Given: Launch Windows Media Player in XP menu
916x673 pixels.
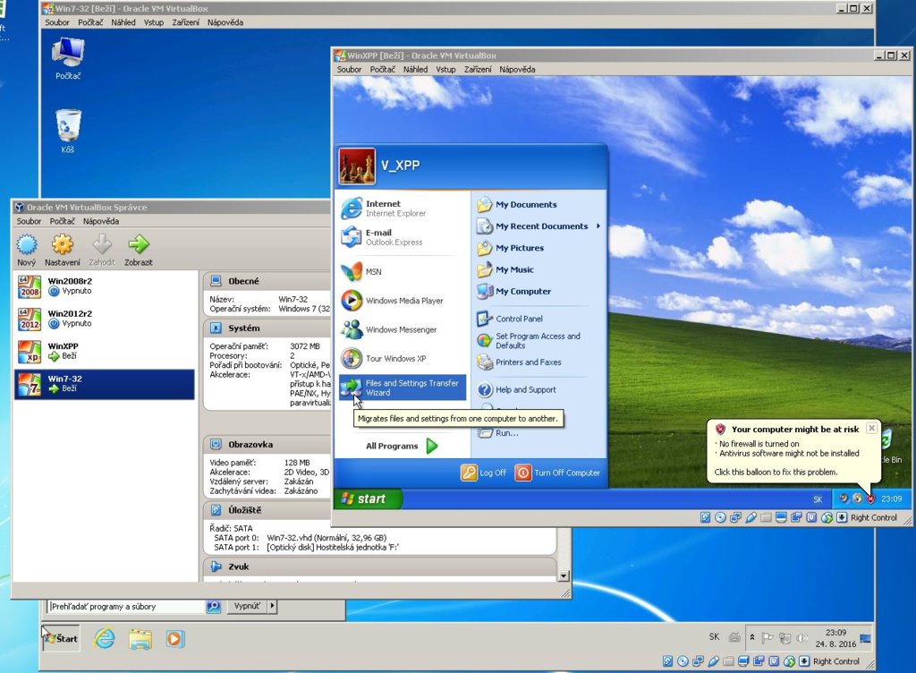Looking at the screenshot, I should 403,301.
